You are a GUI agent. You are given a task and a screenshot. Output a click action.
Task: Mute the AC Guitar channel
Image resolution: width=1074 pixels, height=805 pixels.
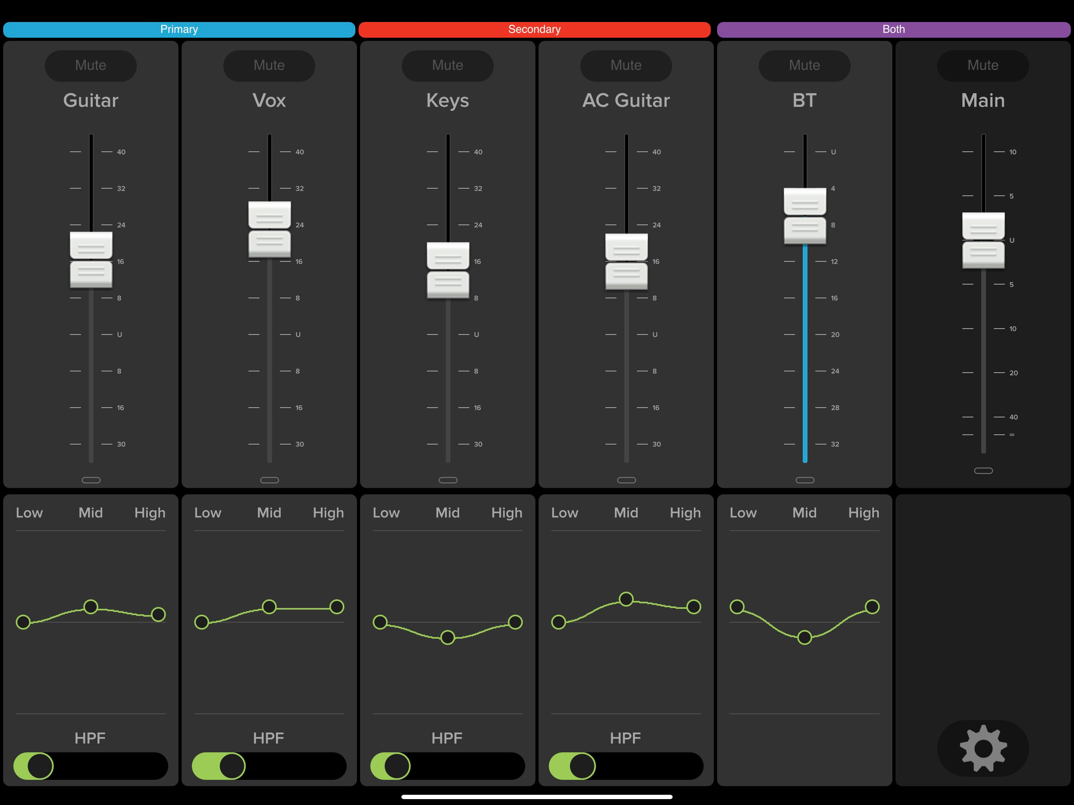[x=626, y=66]
